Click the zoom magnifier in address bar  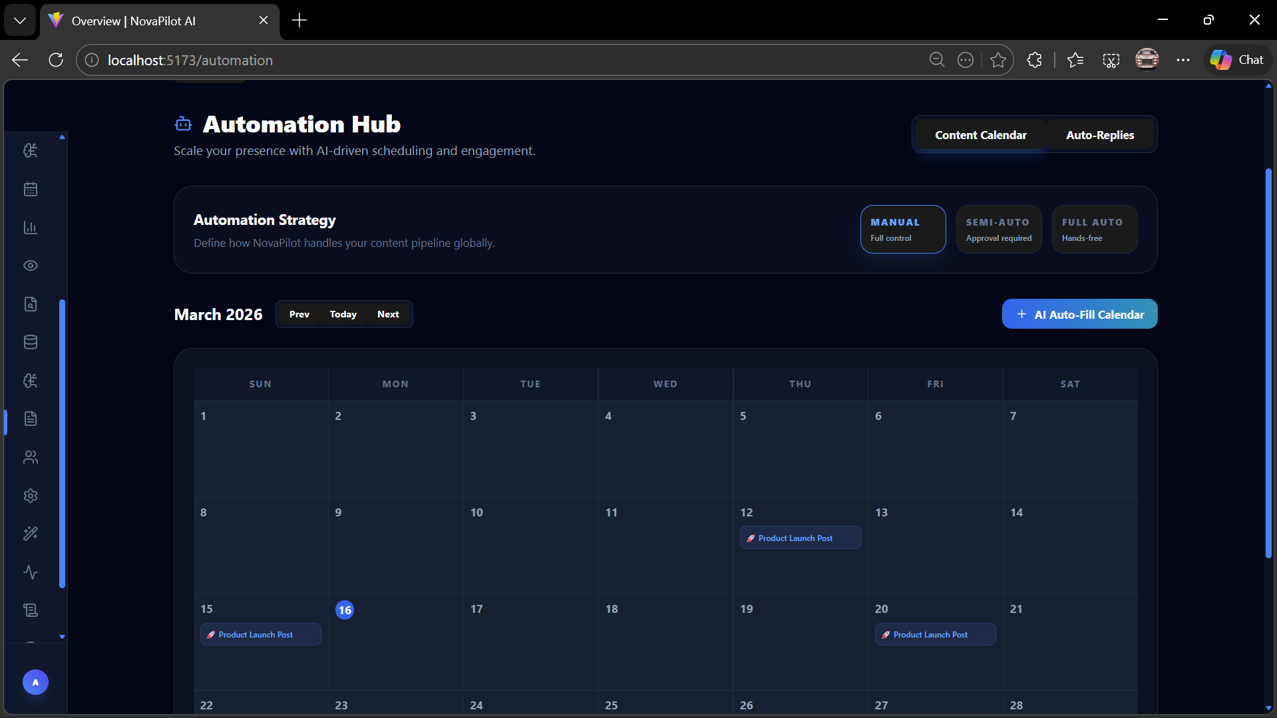pyautogui.click(x=937, y=60)
